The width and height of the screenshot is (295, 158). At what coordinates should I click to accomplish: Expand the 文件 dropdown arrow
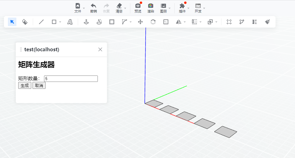coord(84,8)
